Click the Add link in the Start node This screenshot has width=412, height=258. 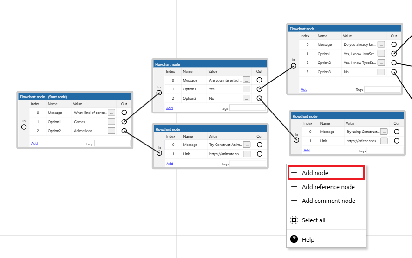[x=34, y=144]
